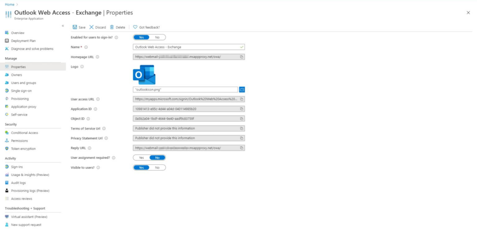Set Visible to users to Yes
This screenshot has width=477, height=230.
coord(142,168)
